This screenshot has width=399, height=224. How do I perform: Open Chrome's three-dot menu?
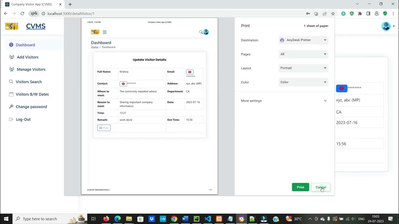393,14
